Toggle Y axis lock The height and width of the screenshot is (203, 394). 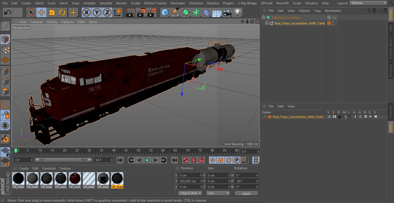(97, 12)
